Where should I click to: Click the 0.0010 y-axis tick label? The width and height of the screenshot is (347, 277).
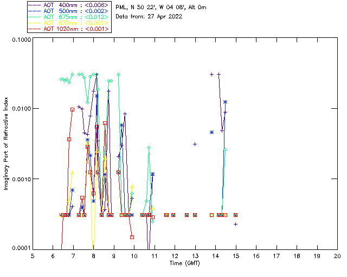pos(21,179)
